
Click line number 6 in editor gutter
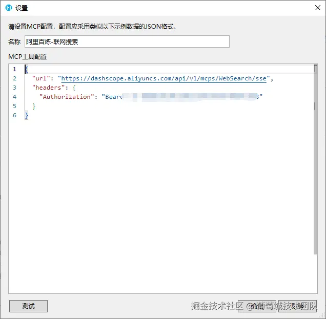(x=14, y=115)
